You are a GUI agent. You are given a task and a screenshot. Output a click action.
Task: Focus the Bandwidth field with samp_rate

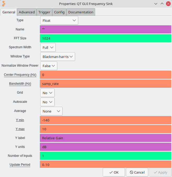106,84
